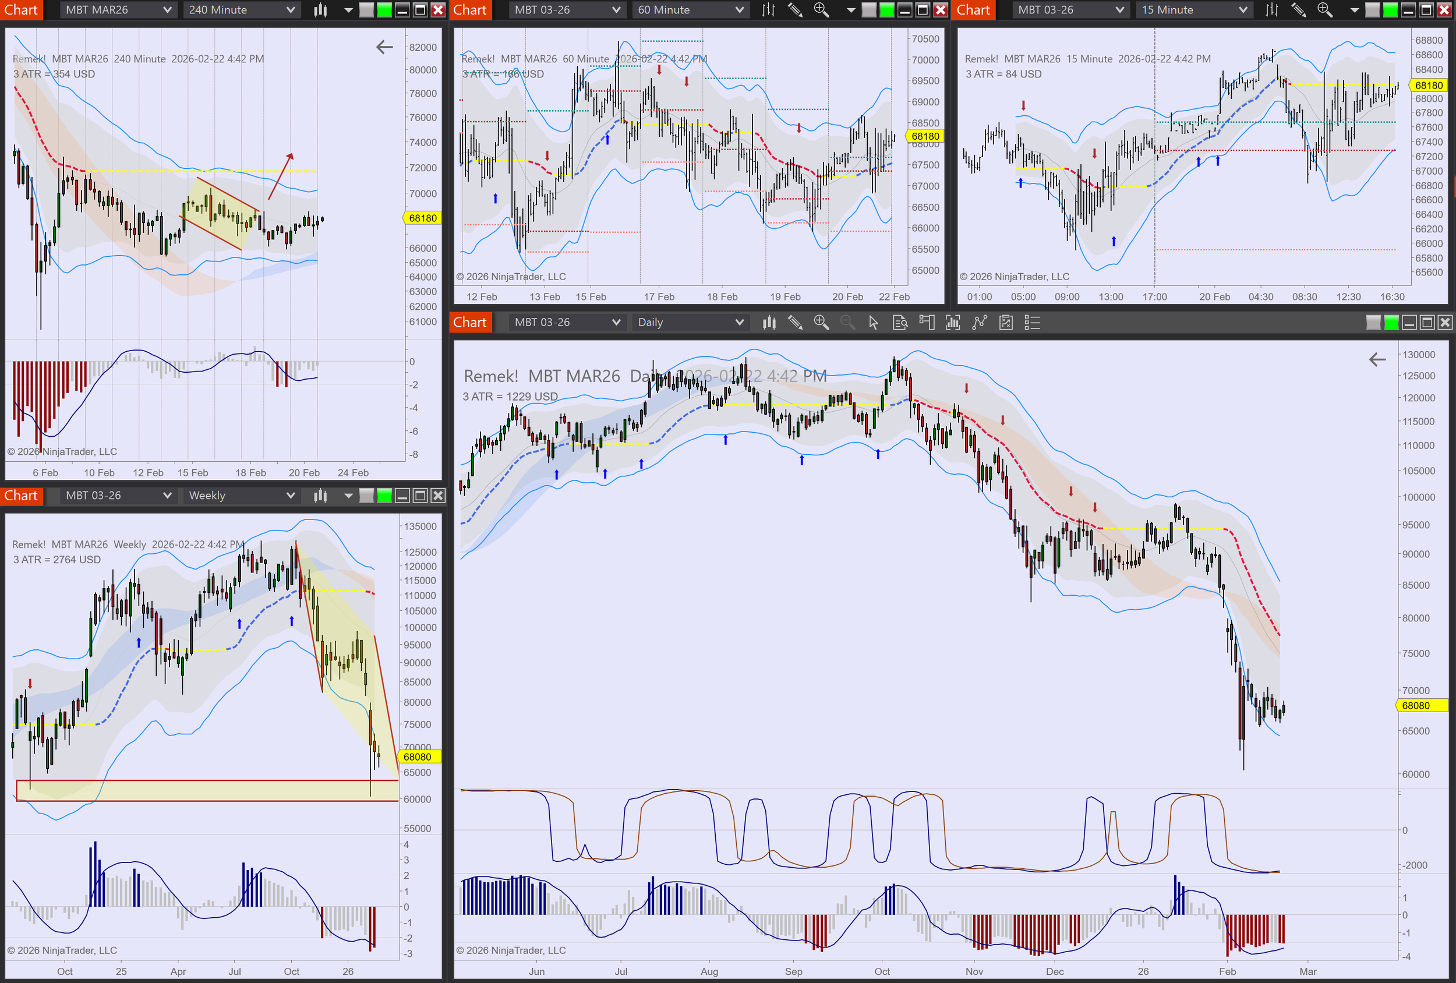Click return arrow on 240 Minute chart
The height and width of the screenshot is (983, 1456).
pos(384,47)
